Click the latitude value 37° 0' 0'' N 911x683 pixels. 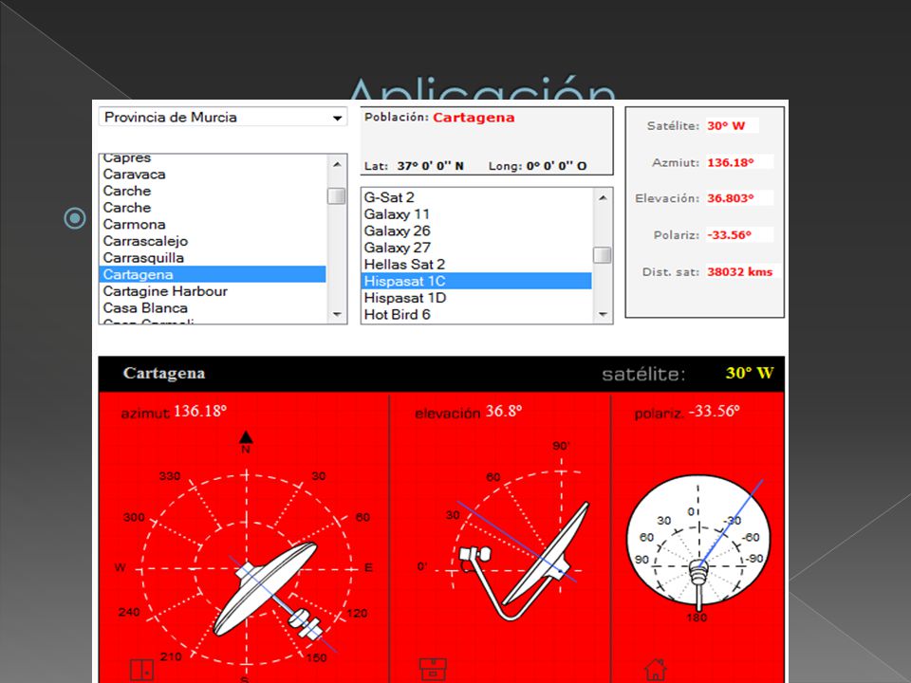(x=431, y=166)
